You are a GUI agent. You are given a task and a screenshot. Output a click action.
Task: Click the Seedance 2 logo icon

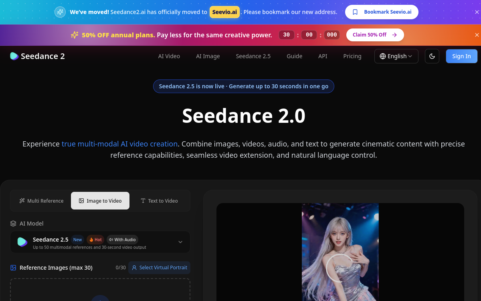click(14, 56)
